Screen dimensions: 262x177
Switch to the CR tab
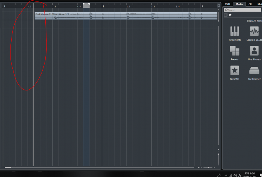pyautogui.click(x=250, y=4)
